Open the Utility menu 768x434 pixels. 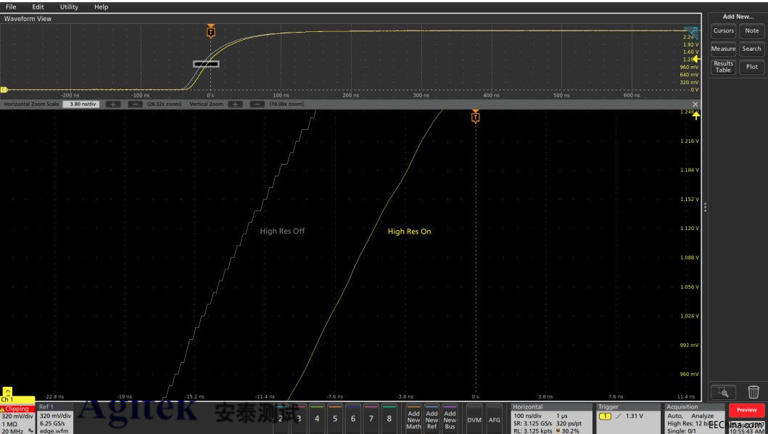click(x=69, y=7)
